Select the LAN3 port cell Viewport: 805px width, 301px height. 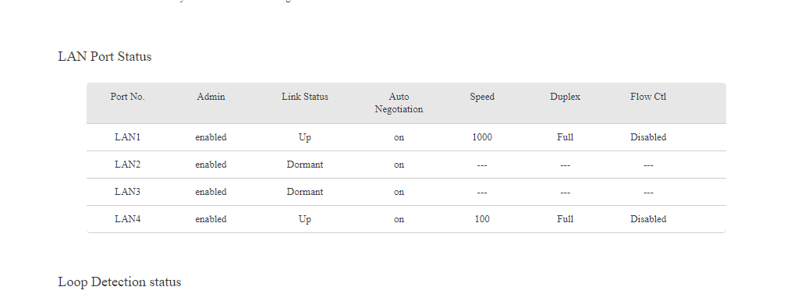coord(127,192)
